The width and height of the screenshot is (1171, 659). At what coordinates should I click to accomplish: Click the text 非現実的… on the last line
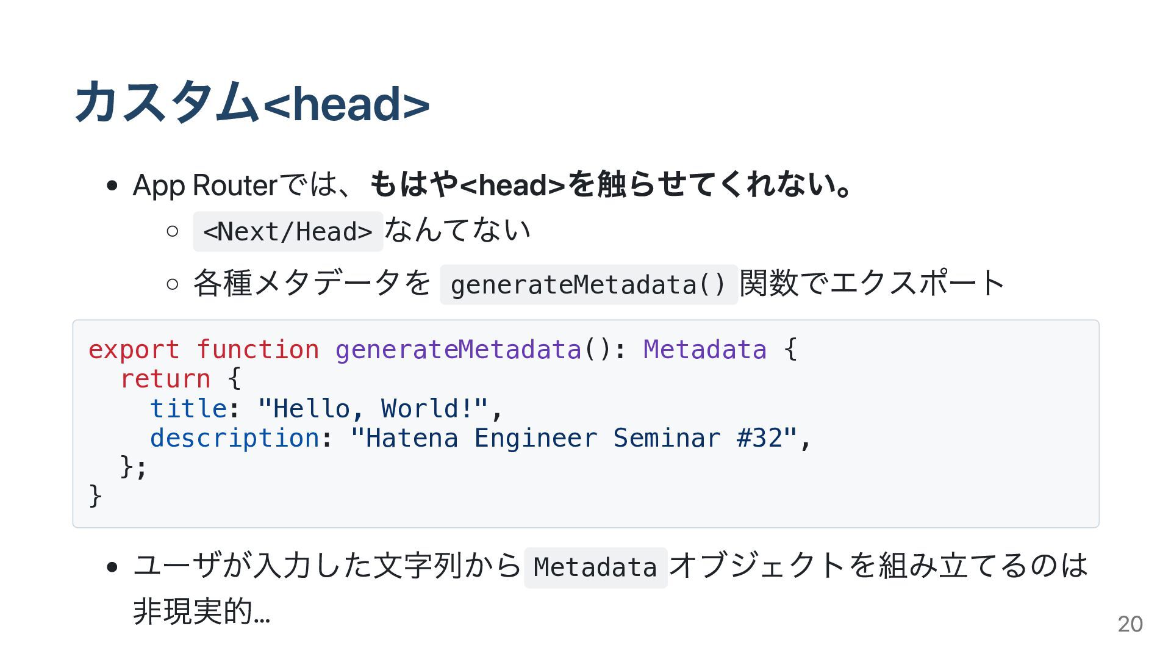coord(201,611)
